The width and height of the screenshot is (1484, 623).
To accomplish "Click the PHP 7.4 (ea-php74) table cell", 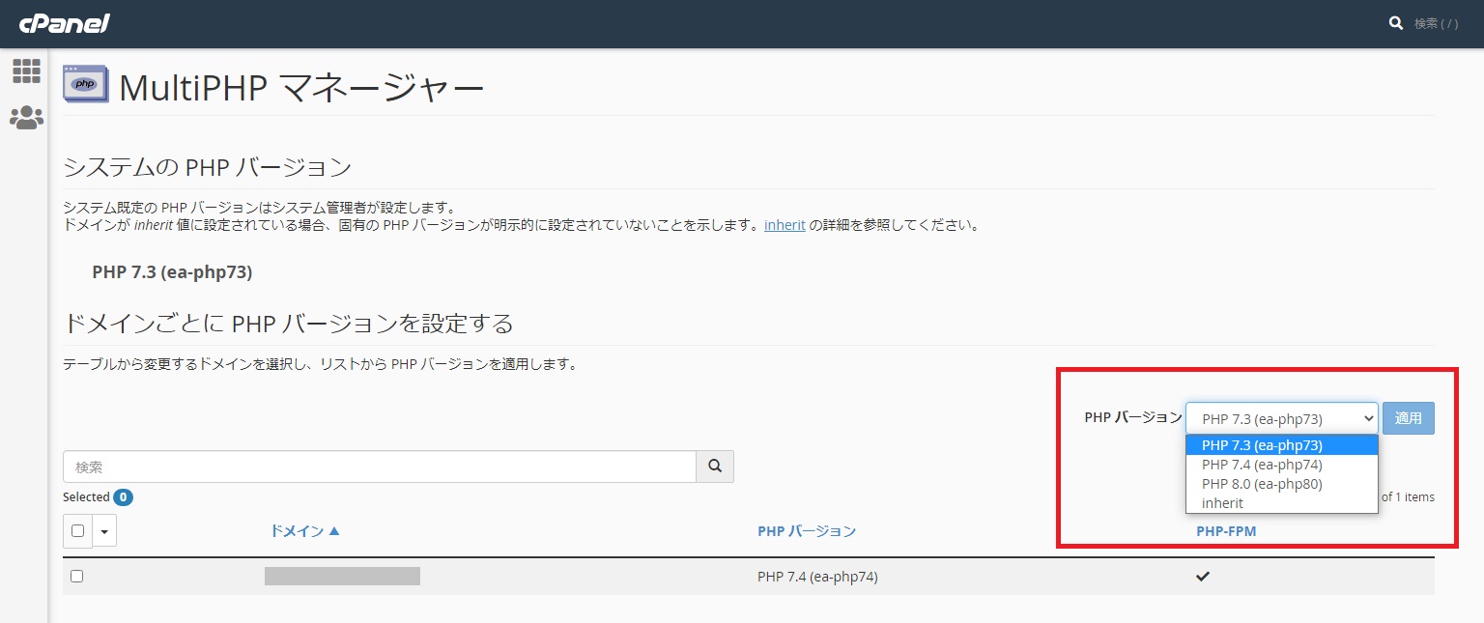I will tap(817, 577).
